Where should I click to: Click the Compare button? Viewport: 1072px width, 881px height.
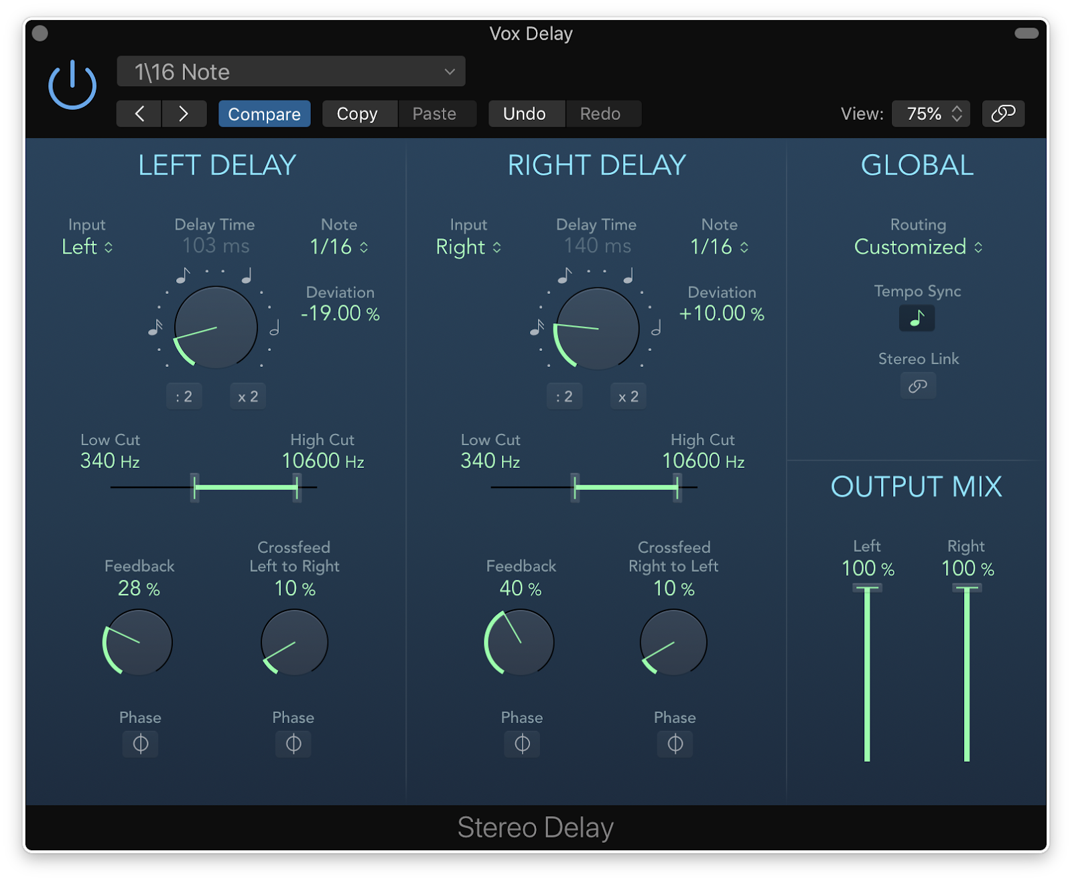[x=264, y=114]
